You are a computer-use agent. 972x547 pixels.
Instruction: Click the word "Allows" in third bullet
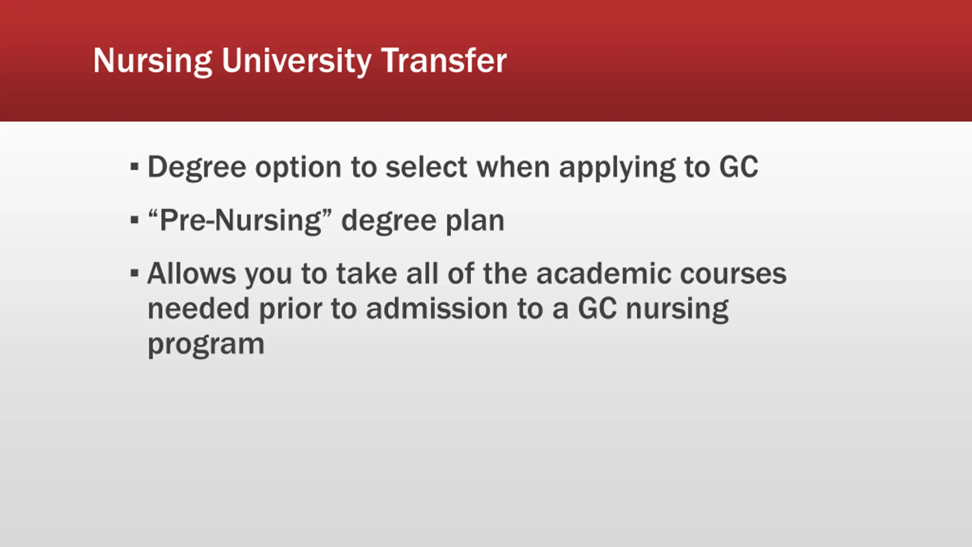pos(191,273)
